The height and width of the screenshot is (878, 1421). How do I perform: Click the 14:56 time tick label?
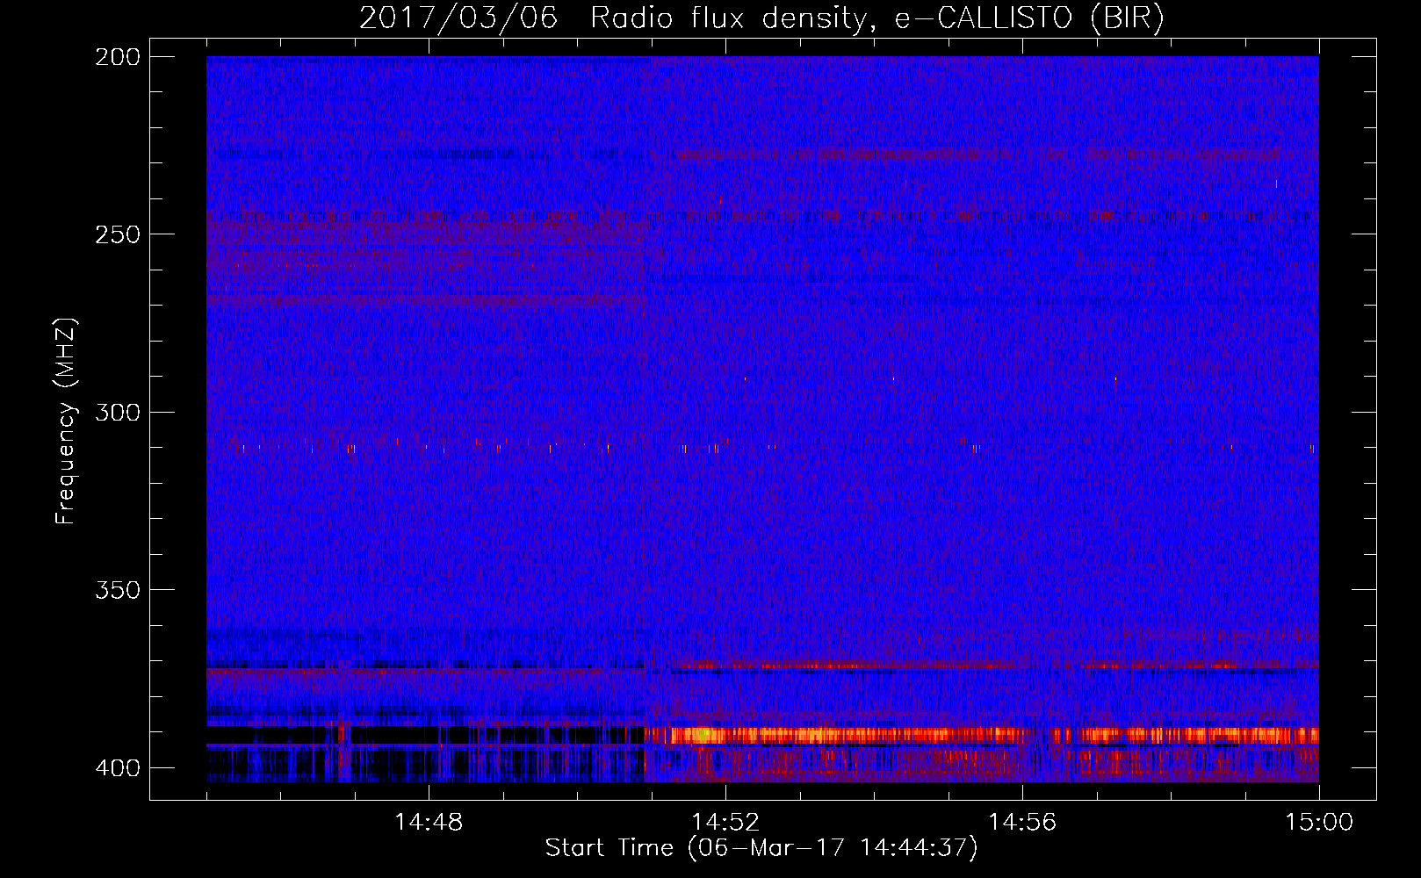click(1022, 823)
